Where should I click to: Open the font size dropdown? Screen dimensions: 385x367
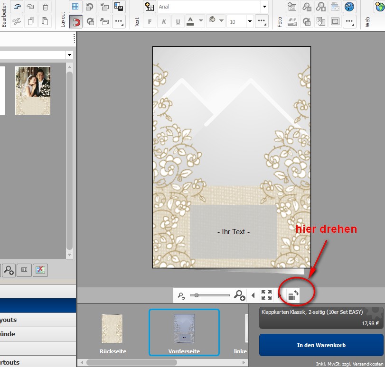[249, 21]
